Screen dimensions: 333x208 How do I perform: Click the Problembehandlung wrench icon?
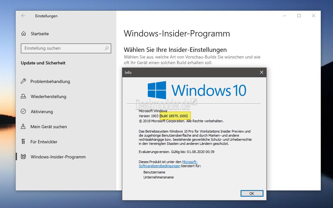(x=23, y=81)
